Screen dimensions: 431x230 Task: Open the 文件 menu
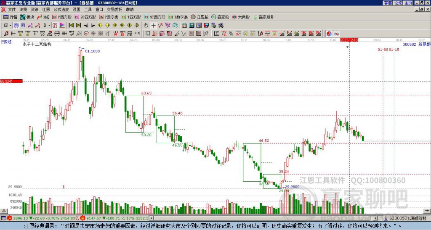11,10
